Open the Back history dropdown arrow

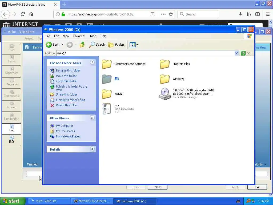pos(62,45)
